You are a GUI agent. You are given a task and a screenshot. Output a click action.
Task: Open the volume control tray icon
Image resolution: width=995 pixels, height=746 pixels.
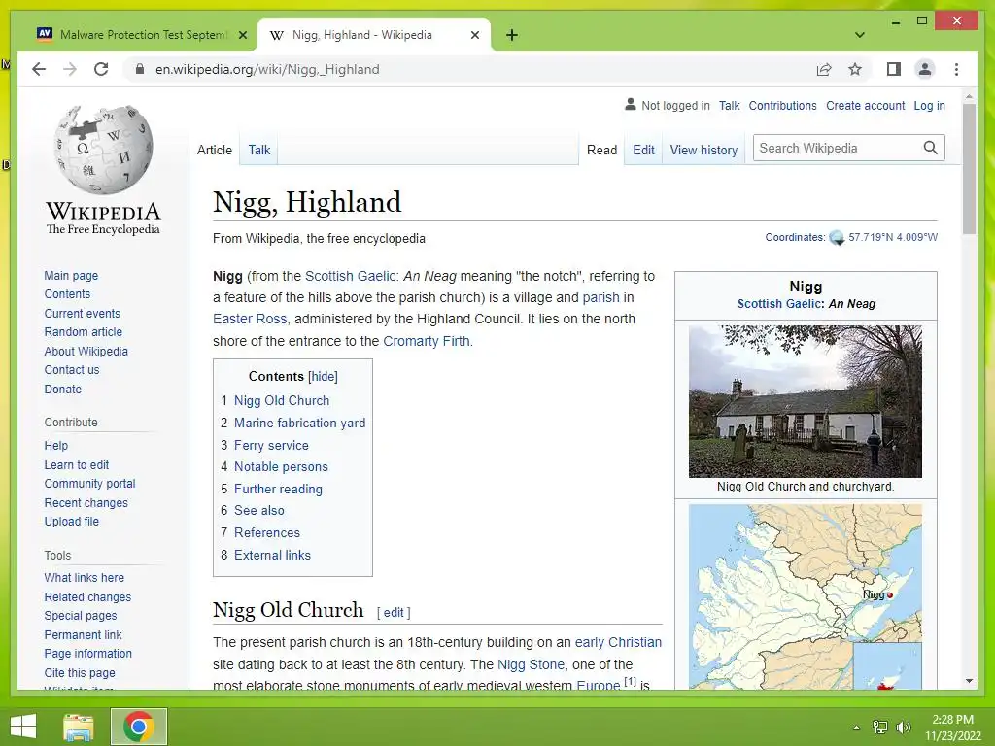pyautogui.click(x=903, y=728)
